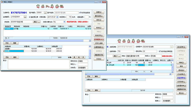Click the red 打印提货卡 button
This screenshot has height=107, width=191.
click(x=99, y=39)
